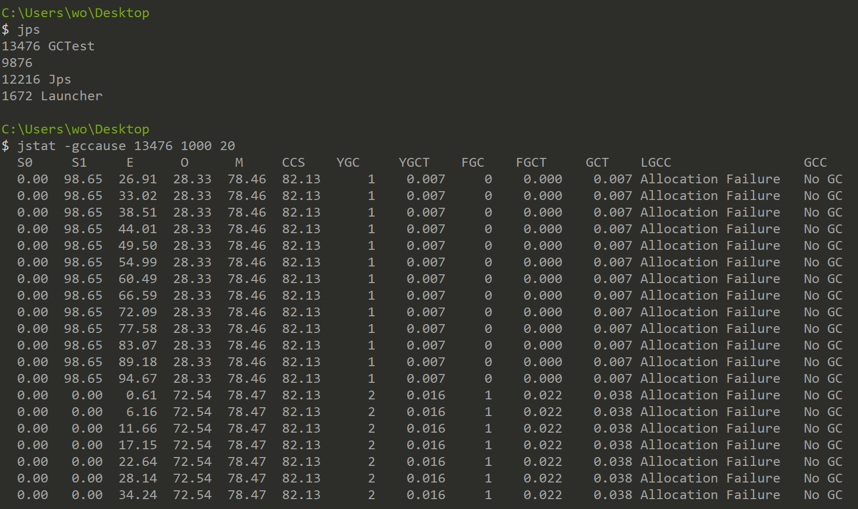Click the lone "9876" process ID line
The image size is (858, 509).
pos(17,63)
